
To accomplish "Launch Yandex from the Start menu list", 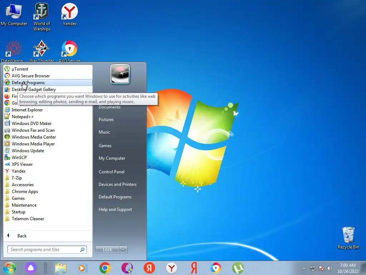I will [48, 171].
